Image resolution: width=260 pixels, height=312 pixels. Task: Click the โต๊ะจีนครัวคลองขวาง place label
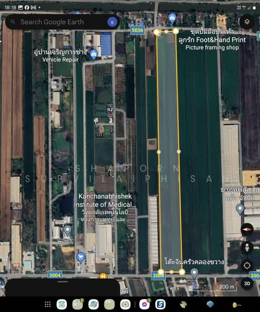pos(194,262)
